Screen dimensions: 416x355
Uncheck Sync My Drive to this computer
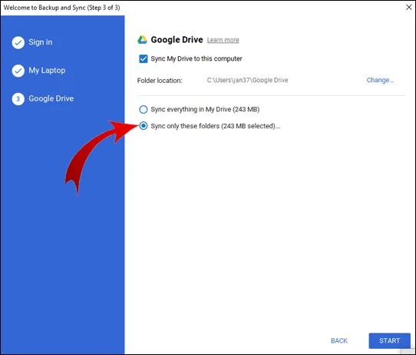tap(144, 58)
